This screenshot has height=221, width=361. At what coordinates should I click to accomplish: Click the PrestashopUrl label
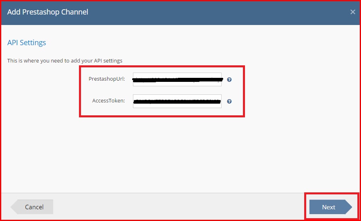tap(107, 79)
